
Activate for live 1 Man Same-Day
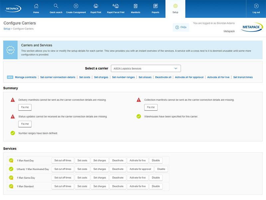point(138,178)
